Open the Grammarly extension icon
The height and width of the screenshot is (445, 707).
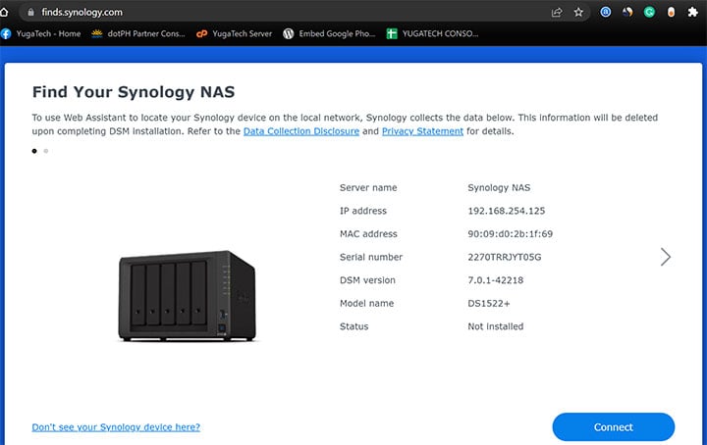[649, 12]
